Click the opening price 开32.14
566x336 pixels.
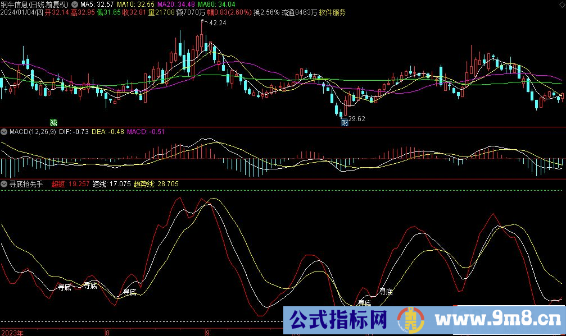click(x=57, y=12)
